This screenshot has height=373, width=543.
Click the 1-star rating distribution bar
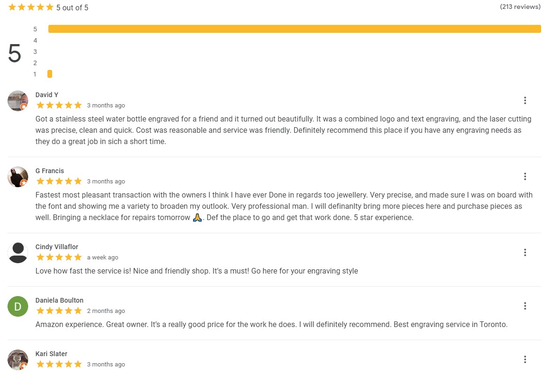click(x=50, y=74)
